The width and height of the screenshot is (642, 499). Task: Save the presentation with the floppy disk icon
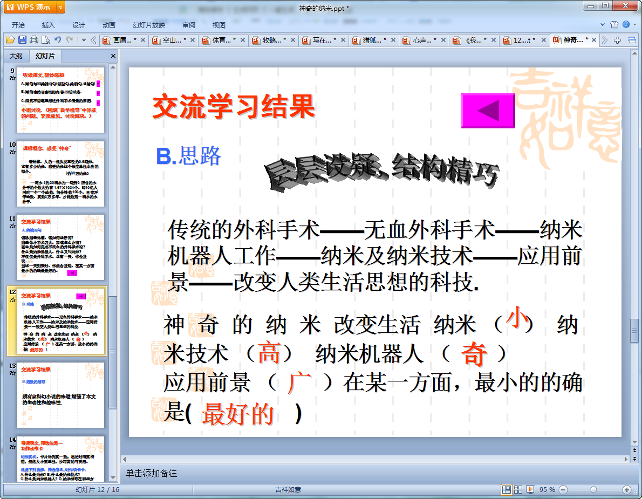[x=22, y=40]
